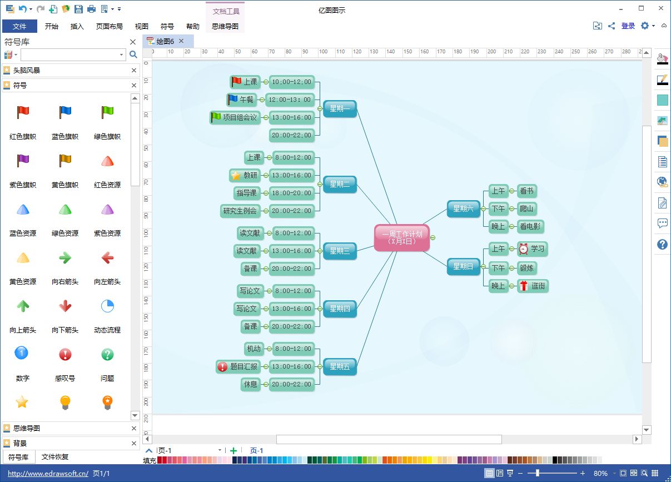Viewport: 671px width, 482px height.
Task: Click the share icon in title area
Action: pos(612,26)
